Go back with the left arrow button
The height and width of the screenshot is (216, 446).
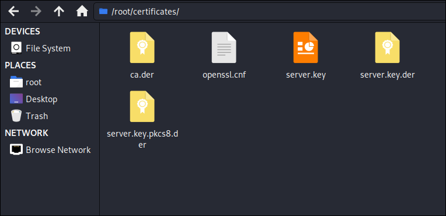click(x=13, y=11)
